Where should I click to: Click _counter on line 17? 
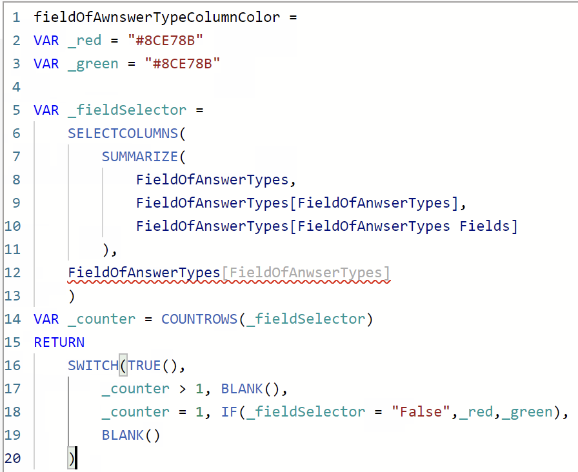(135, 389)
